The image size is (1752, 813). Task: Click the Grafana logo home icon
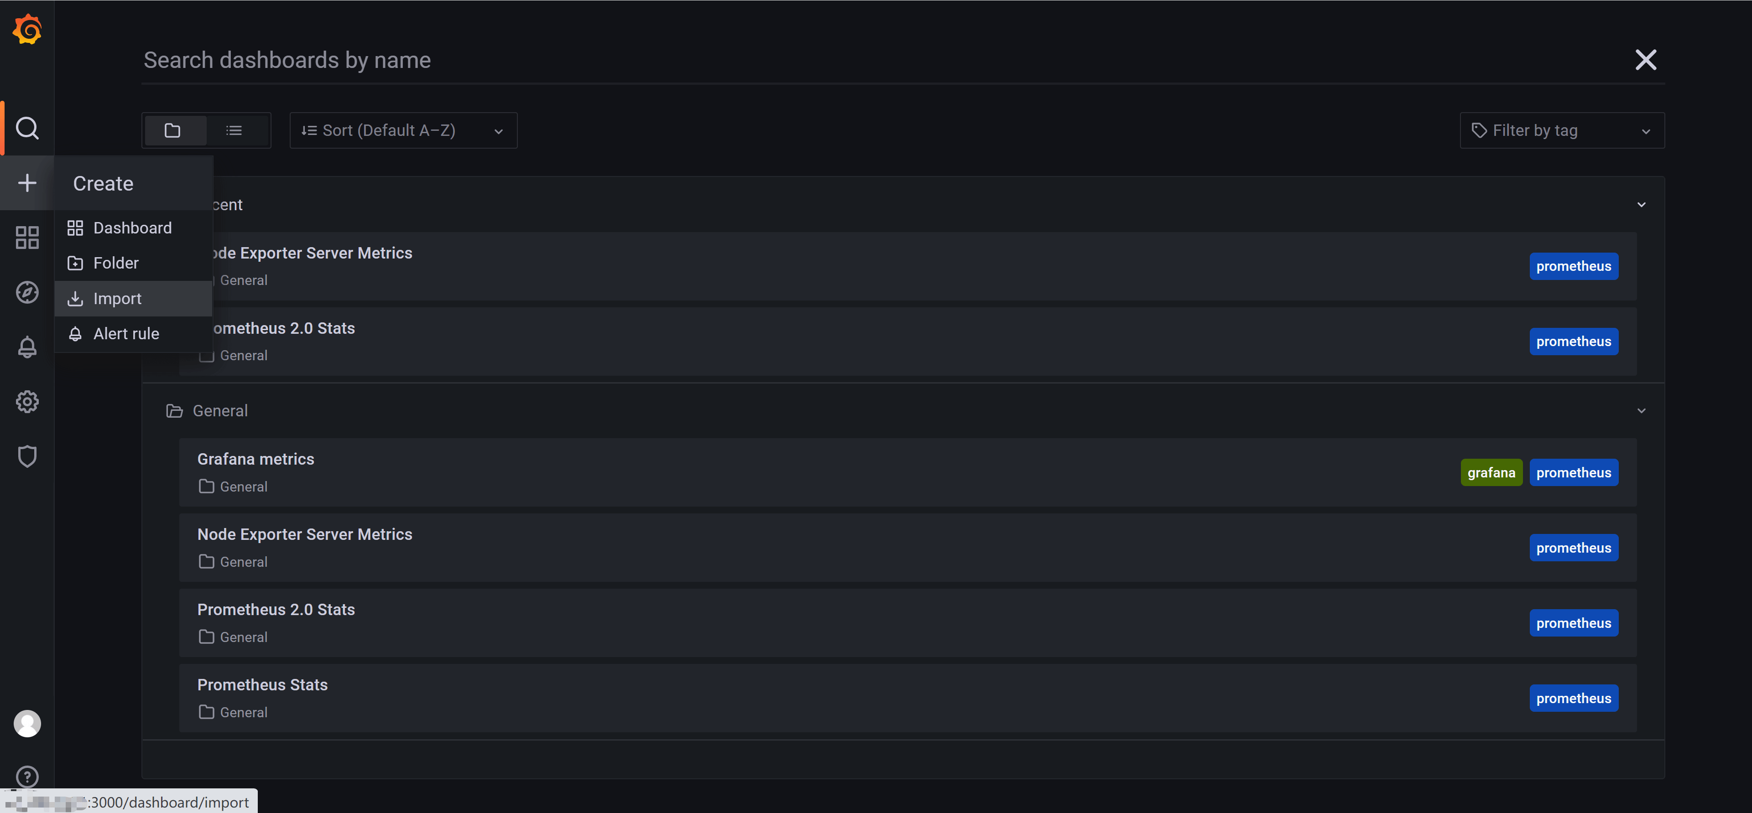point(27,29)
